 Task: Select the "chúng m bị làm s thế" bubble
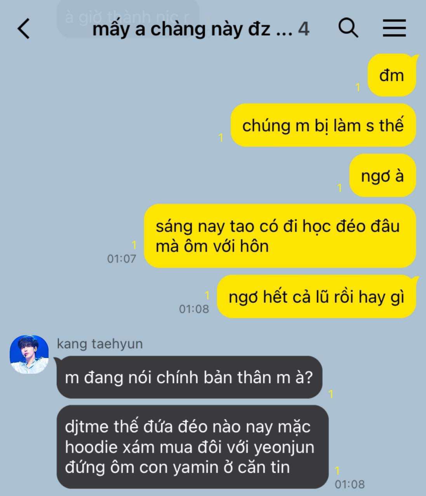tap(323, 126)
